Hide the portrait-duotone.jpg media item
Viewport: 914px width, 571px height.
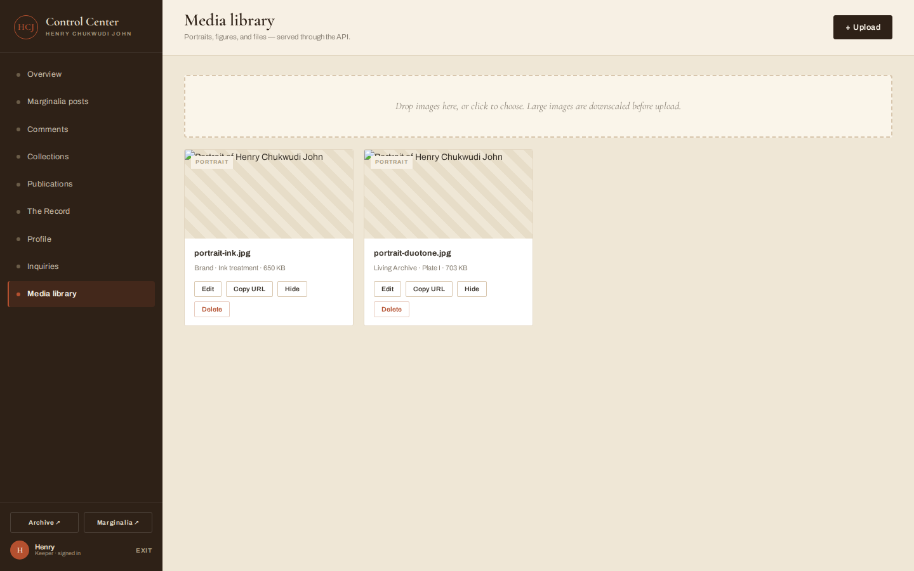click(472, 289)
